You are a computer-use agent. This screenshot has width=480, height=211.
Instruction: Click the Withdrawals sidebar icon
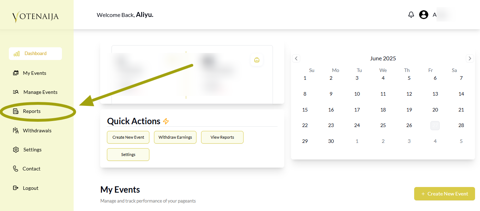coord(16,131)
